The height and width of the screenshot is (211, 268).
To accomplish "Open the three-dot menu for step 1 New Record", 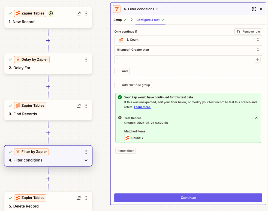I will [x=86, y=13].
